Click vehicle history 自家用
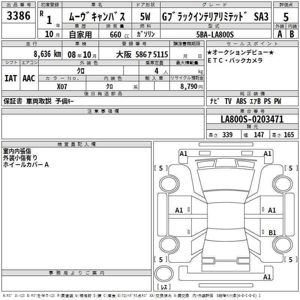 [x=80, y=34]
